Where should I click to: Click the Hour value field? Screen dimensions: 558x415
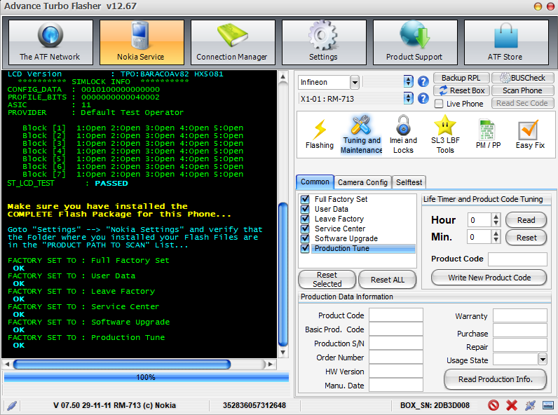tap(479, 220)
